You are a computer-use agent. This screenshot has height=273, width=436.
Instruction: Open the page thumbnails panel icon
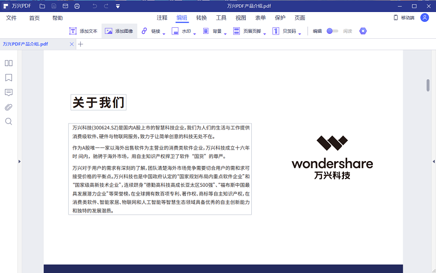[9, 63]
